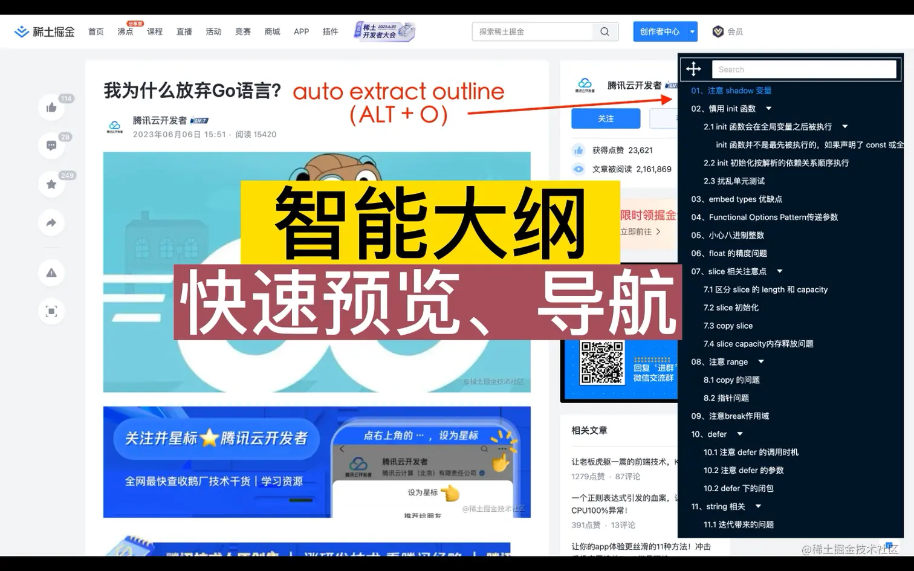
Task: Click the screenshot capture icon in the left sidebar
Action: point(51,311)
